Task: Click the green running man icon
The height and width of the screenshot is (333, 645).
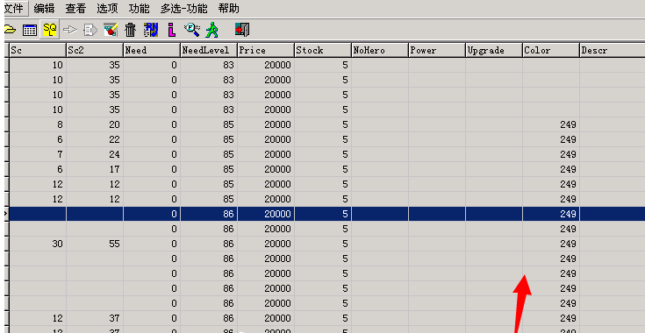Action: [x=211, y=30]
